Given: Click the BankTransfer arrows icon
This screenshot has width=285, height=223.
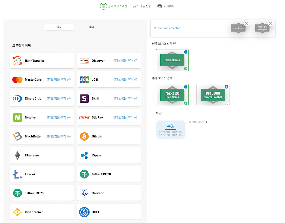Looking at the screenshot, I should point(17,61).
